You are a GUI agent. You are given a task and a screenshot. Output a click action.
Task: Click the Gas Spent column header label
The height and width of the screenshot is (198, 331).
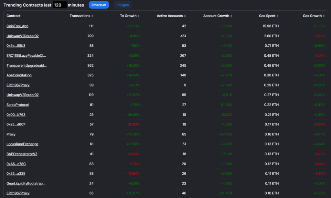[x=267, y=16]
